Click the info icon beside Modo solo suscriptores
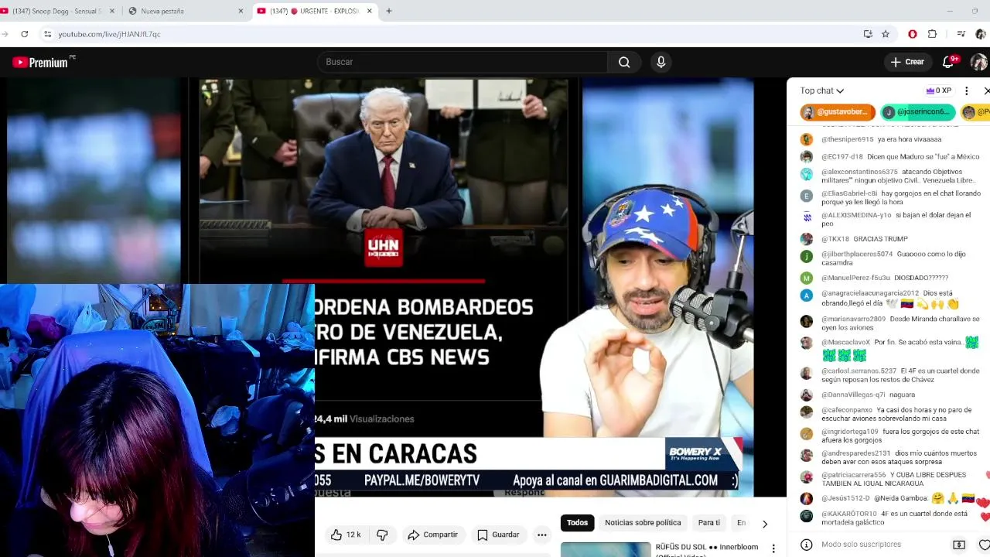 point(807,545)
